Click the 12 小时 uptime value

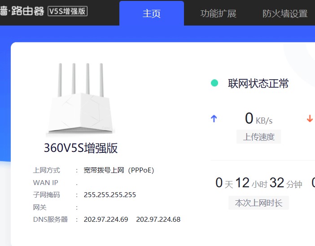(251, 183)
